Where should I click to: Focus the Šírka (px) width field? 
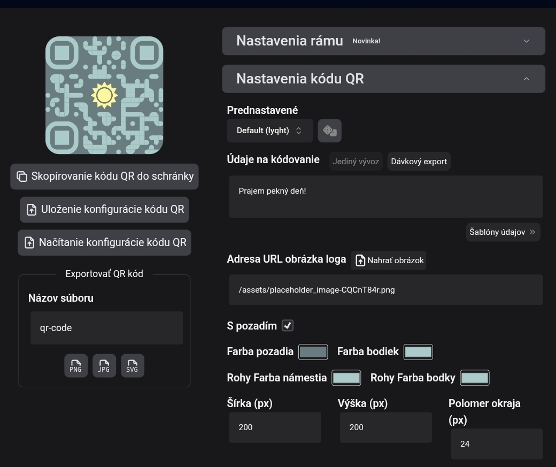pos(275,427)
